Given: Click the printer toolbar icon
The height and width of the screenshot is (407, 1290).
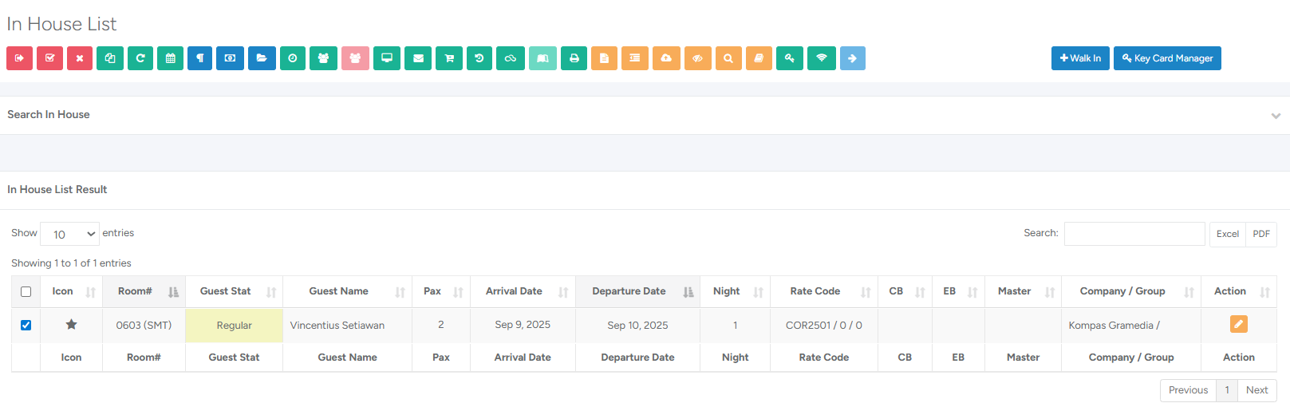Looking at the screenshot, I should click(x=574, y=58).
